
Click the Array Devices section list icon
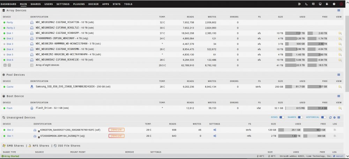pyautogui.click(x=339, y=10)
